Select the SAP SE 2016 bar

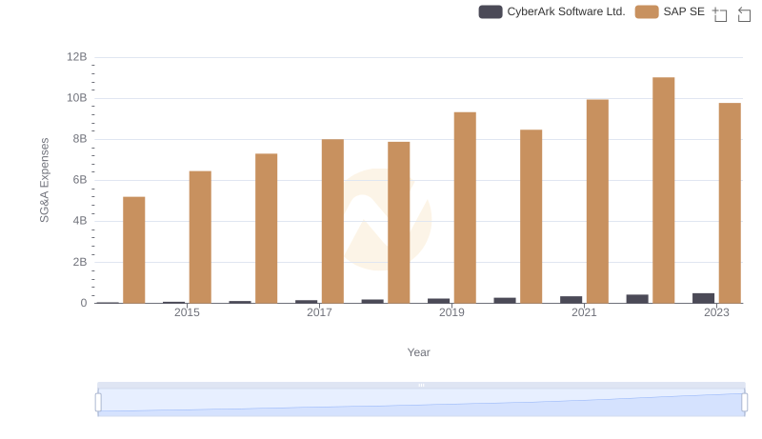(267, 229)
